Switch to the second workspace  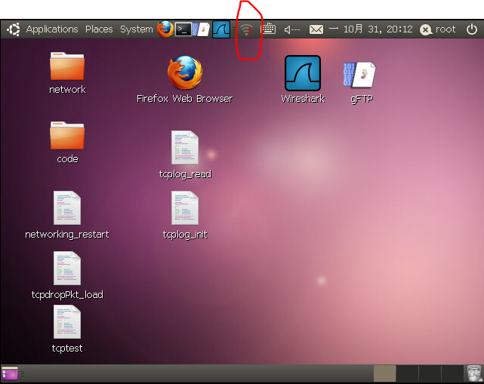point(407,373)
